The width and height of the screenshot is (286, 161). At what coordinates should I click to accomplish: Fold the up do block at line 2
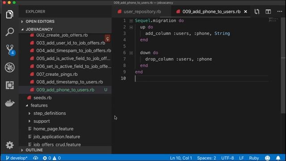[131, 27]
